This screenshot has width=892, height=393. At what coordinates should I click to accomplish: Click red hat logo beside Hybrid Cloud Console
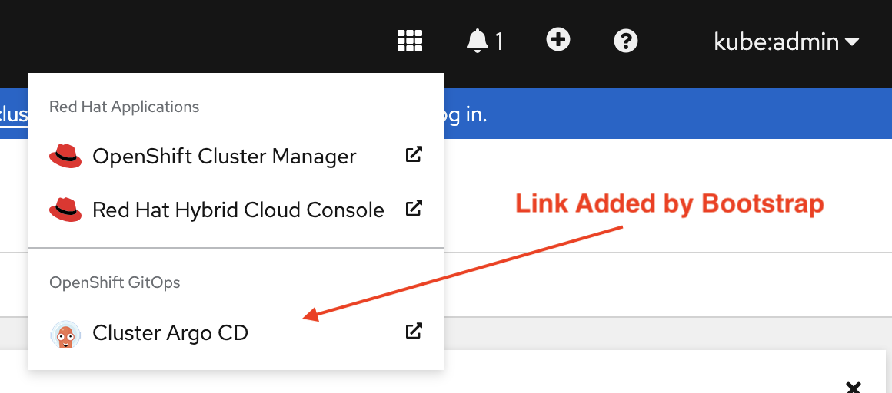(65, 210)
